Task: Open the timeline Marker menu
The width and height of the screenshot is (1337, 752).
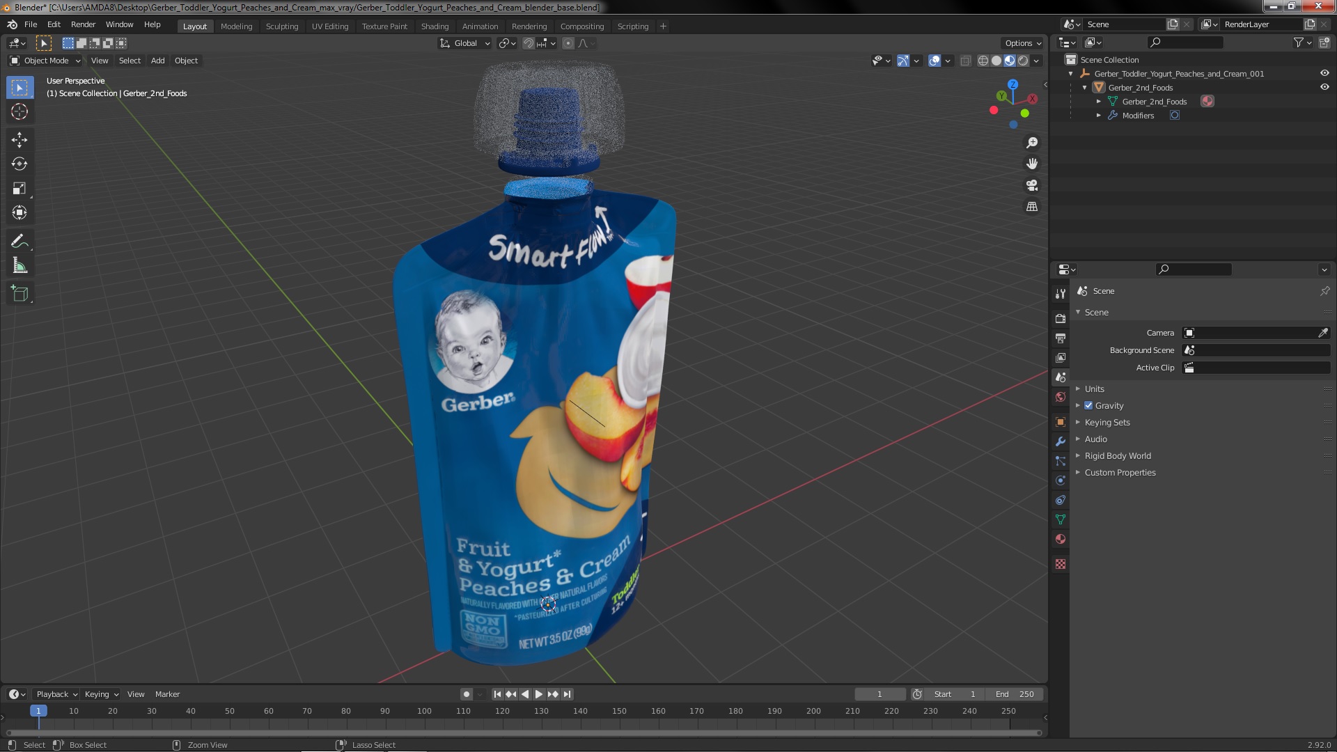Action: [x=167, y=694]
